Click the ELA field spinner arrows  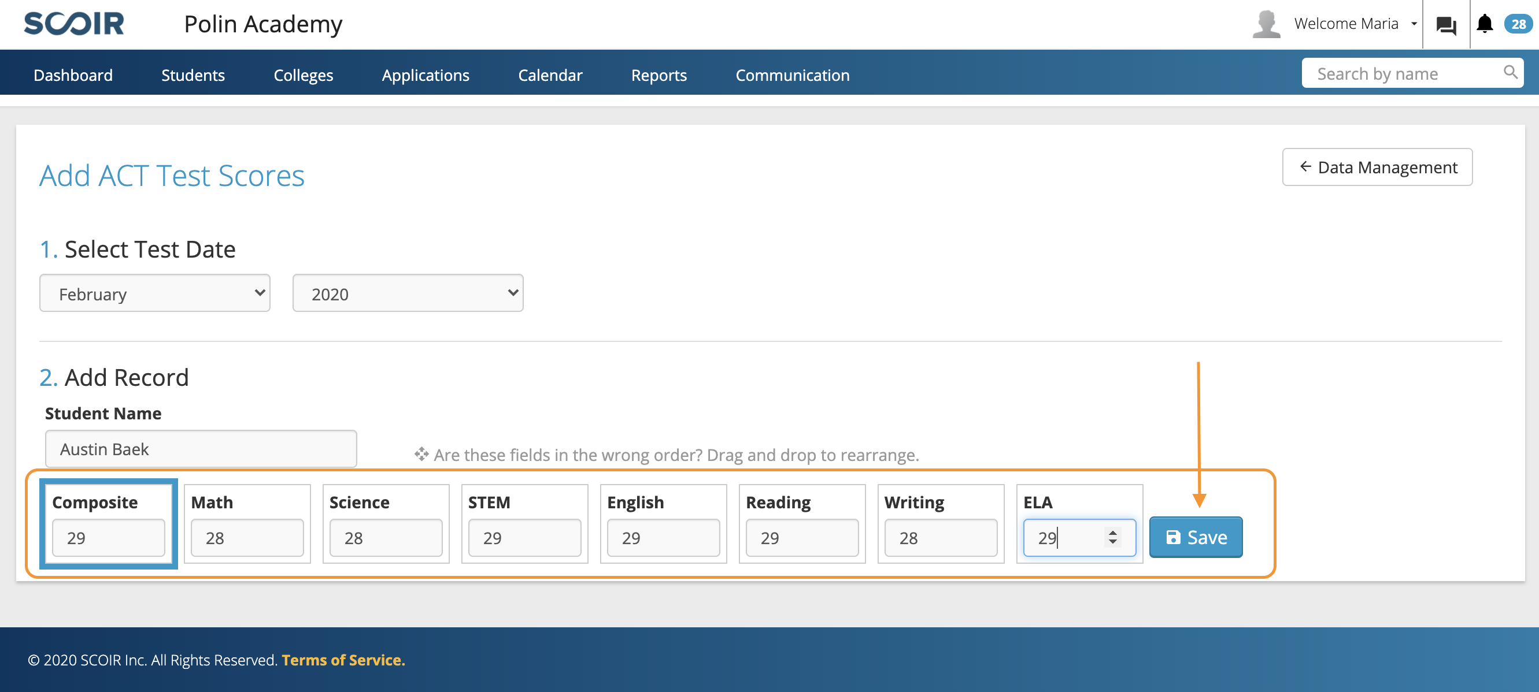pyautogui.click(x=1112, y=537)
